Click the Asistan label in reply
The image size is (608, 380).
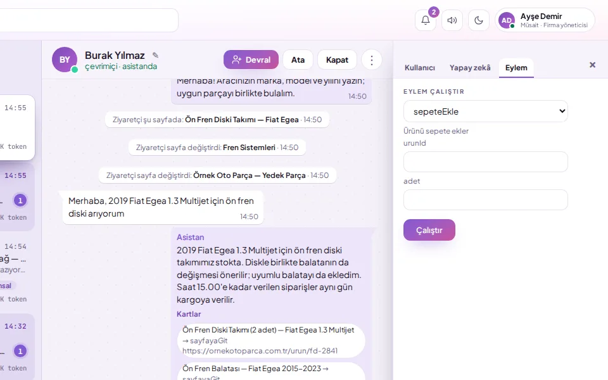click(x=190, y=237)
